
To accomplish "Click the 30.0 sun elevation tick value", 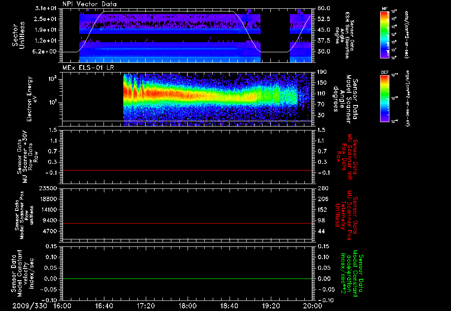I will [324, 52].
